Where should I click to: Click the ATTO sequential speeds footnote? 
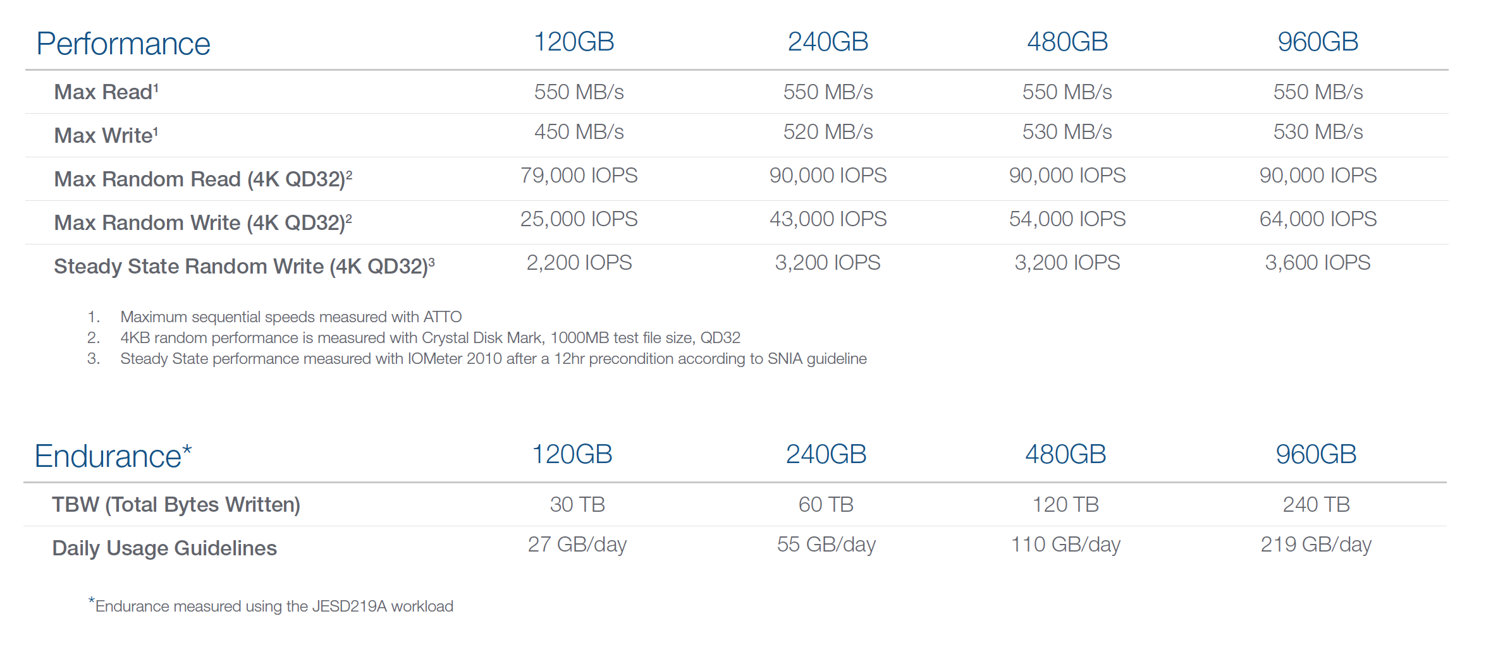(291, 317)
